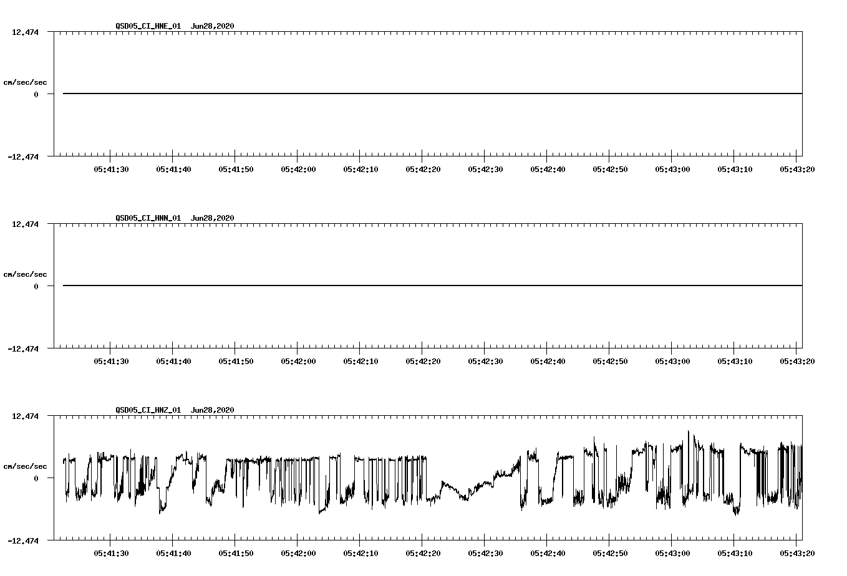Image resolution: width=847 pixels, height=576 pixels.
Task: Click the 05:41:40 time label under HNN plot
Action: (173, 361)
